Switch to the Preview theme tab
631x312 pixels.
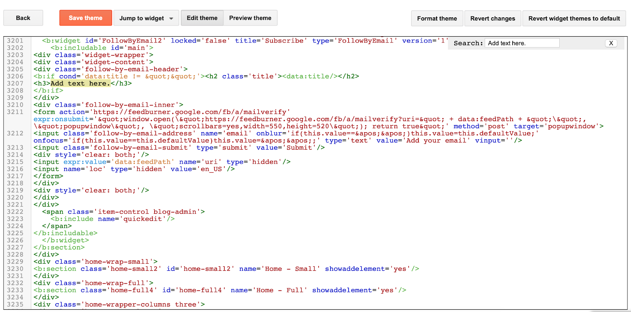tap(250, 18)
